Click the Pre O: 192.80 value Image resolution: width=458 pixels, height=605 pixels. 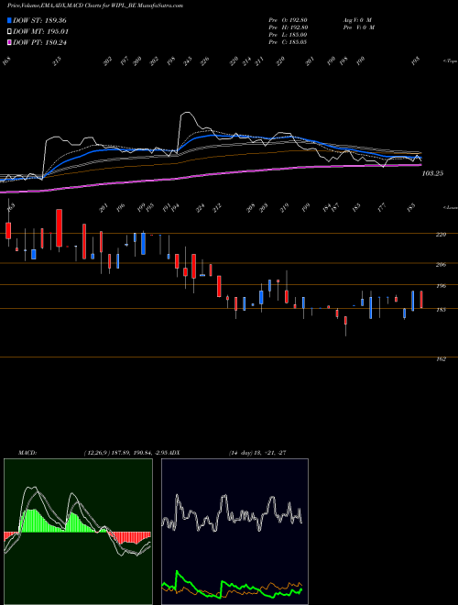tap(288, 20)
